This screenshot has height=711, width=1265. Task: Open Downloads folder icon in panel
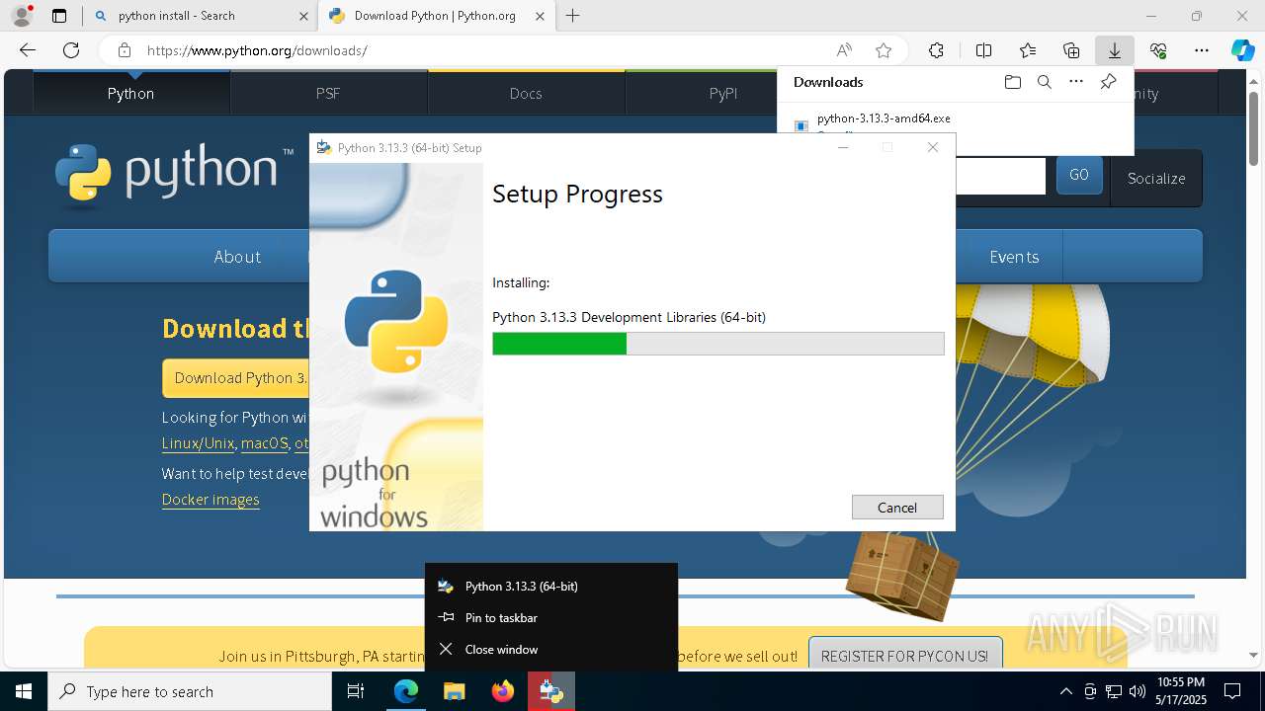point(1012,82)
